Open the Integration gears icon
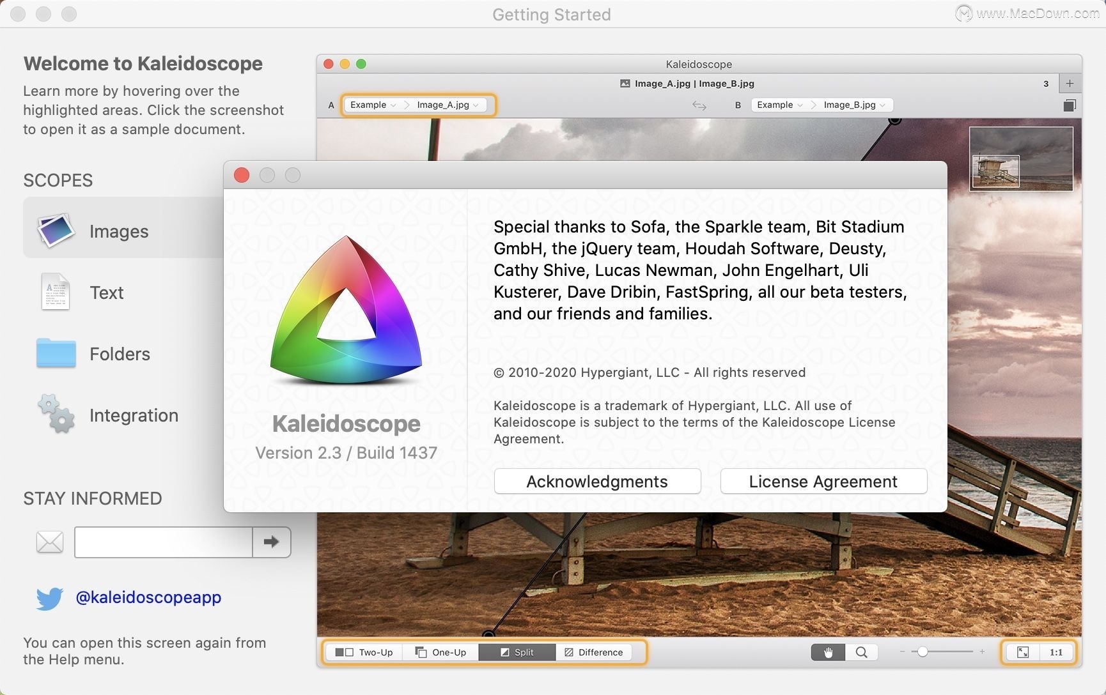The image size is (1106, 695). pos(56,414)
